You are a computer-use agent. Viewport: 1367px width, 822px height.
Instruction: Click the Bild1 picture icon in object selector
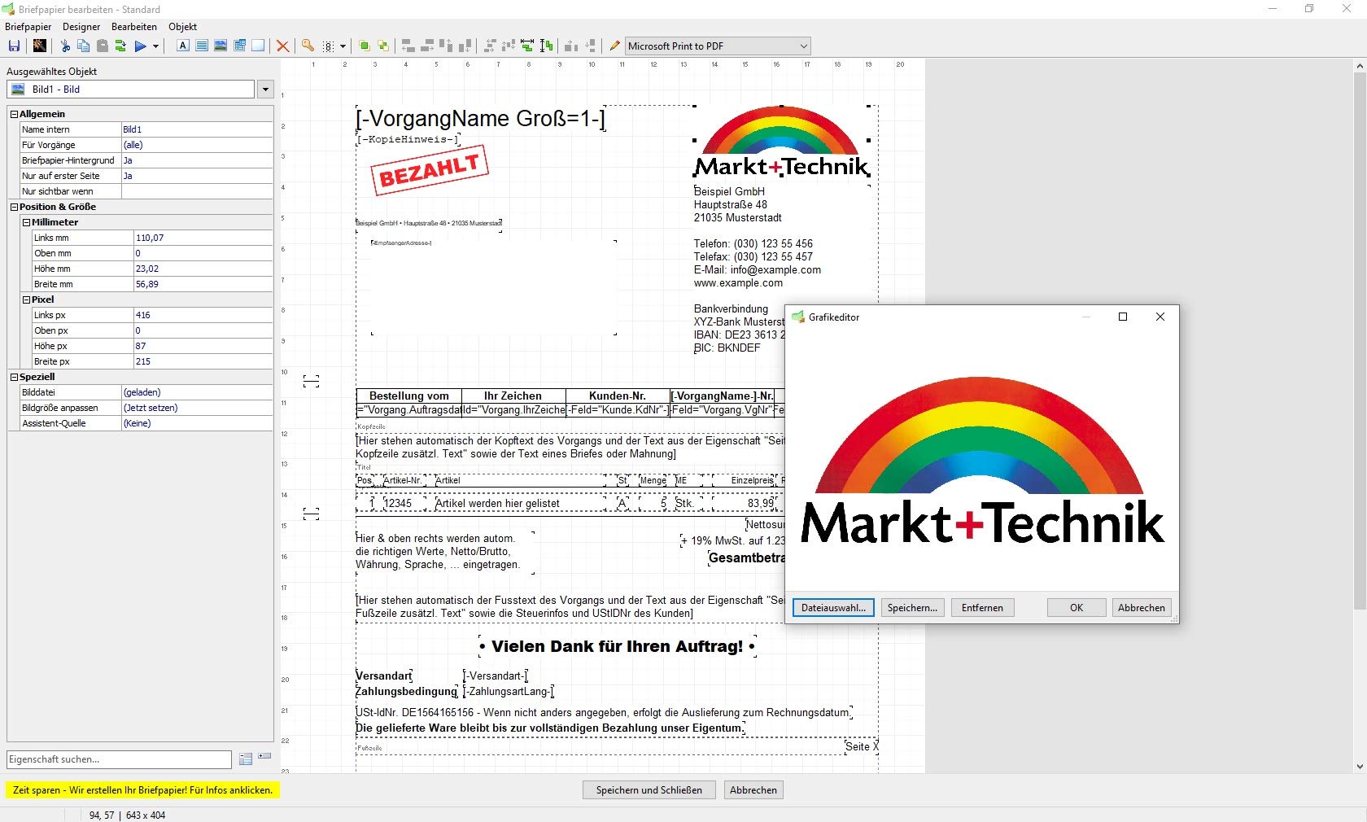click(x=19, y=90)
